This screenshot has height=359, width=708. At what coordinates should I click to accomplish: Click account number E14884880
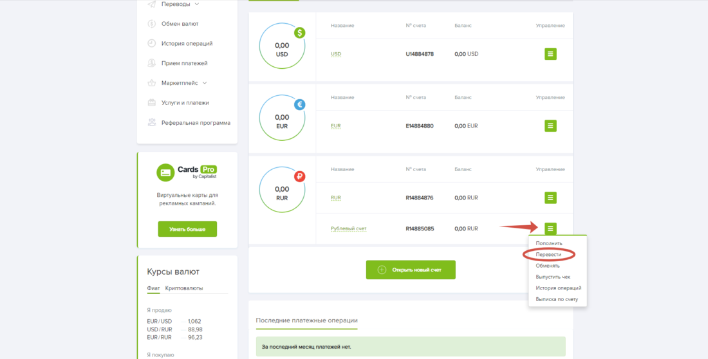pos(420,126)
